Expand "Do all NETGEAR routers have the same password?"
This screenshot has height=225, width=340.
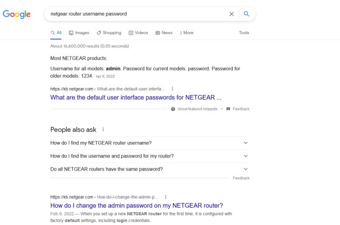(x=246, y=169)
